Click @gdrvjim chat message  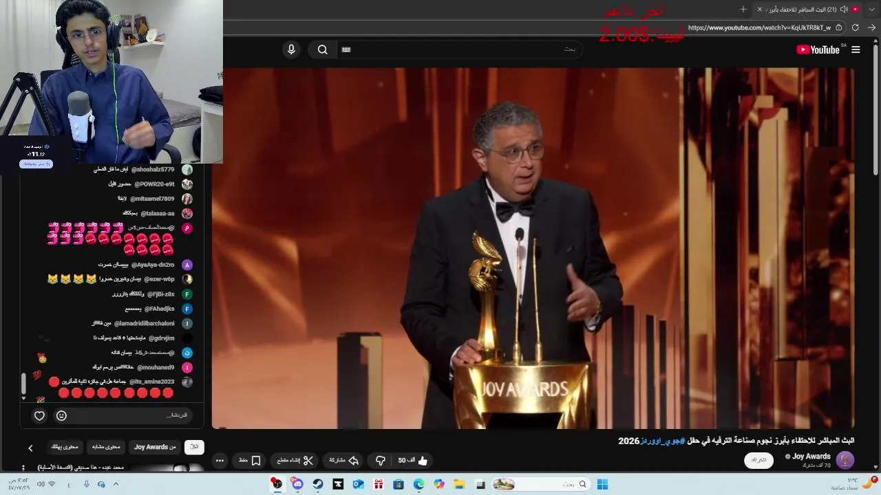coord(134,338)
